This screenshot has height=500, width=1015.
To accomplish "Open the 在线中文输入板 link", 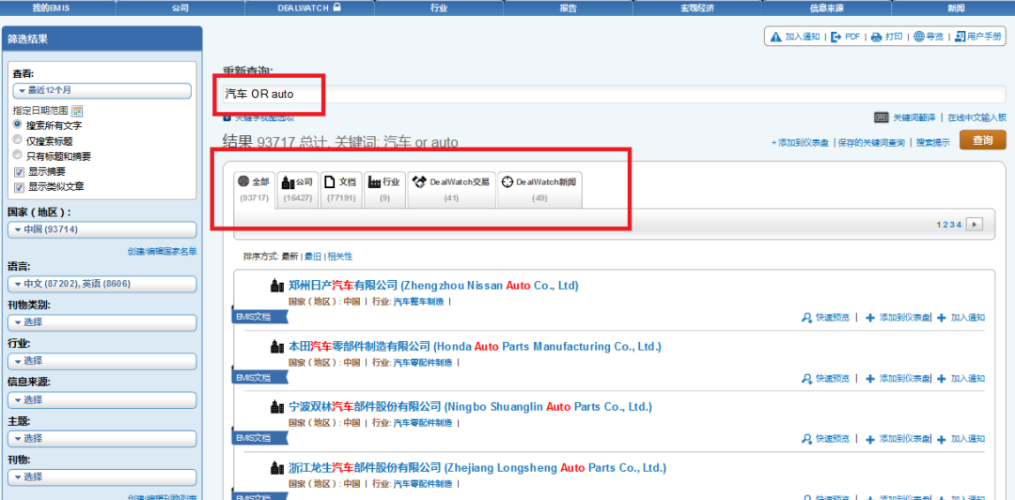I will pos(976,117).
